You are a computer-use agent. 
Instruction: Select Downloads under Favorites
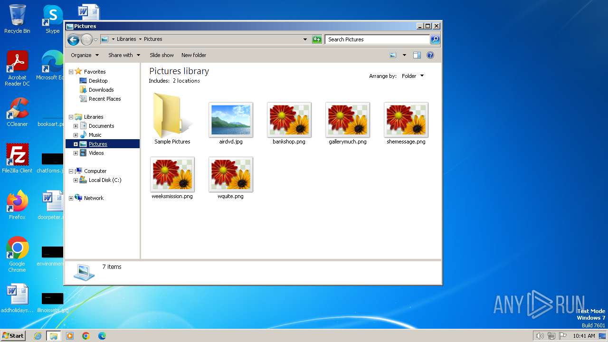coord(101,90)
